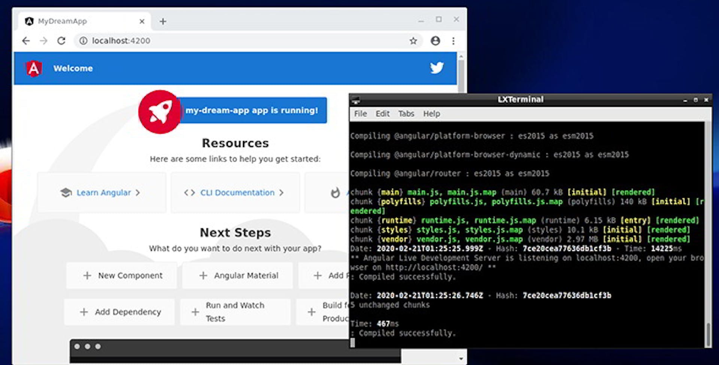Select the Angular Material card

[x=237, y=276]
